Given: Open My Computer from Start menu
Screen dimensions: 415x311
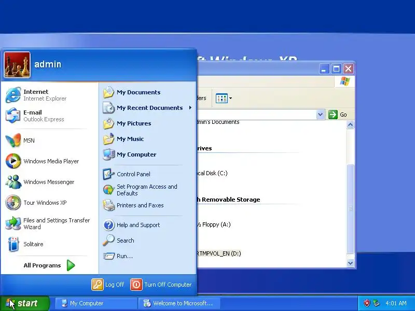Looking at the screenshot, I should point(147,154).
